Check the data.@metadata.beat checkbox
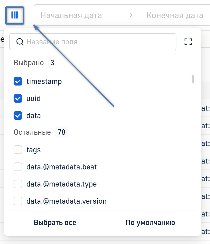This screenshot has height=244, width=210. click(x=18, y=167)
